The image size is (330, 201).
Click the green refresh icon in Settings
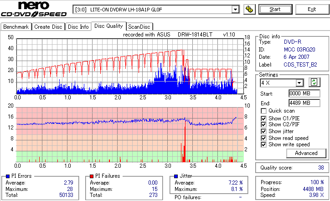click(314, 82)
